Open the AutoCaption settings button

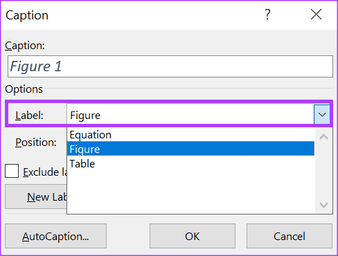(55, 236)
